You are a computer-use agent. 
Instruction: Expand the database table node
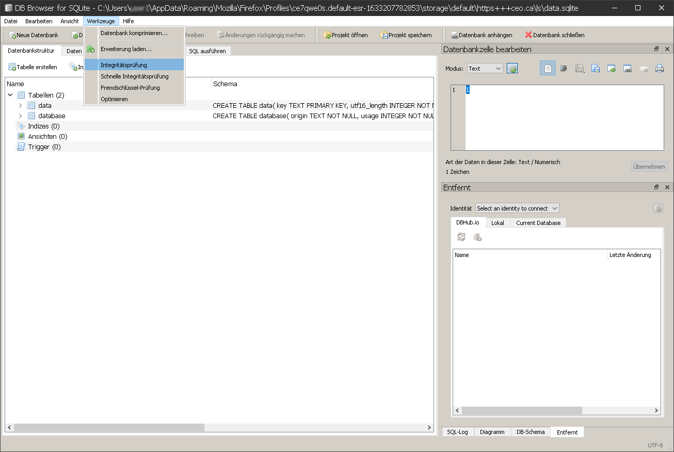coord(21,116)
